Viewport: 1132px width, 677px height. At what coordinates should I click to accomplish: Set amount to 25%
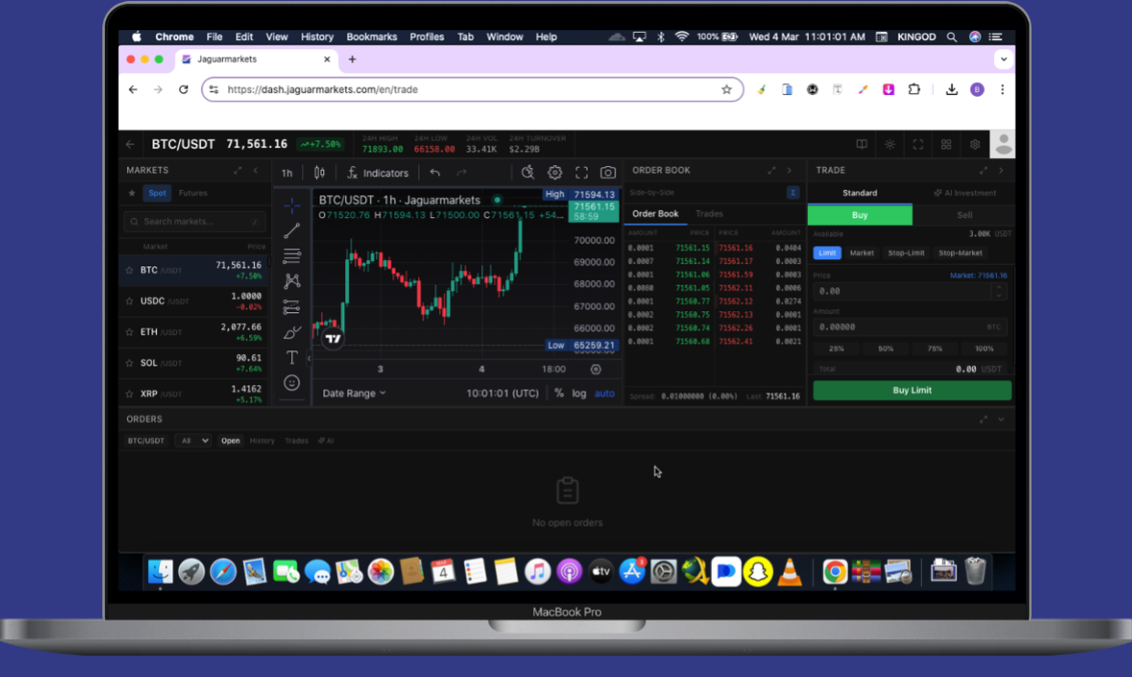point(836,349)
